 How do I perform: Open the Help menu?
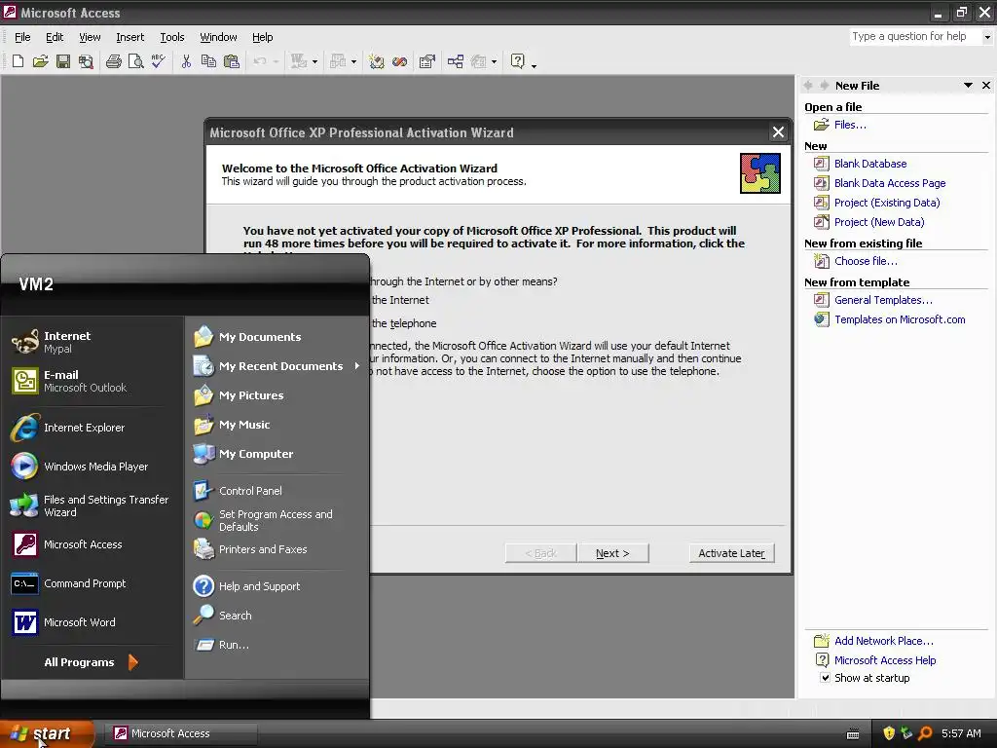(262, 38)
